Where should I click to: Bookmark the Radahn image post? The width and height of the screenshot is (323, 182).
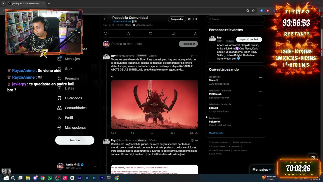click(191, 133)
